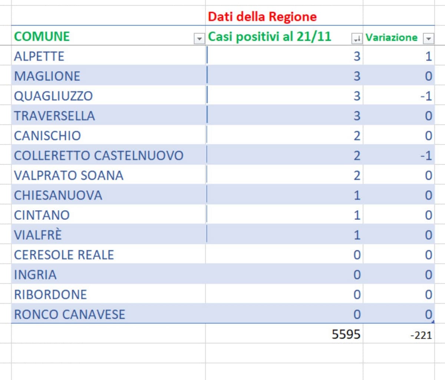Select the total variation cell showing -221
The image size is (445, 380).
(421, 335)
